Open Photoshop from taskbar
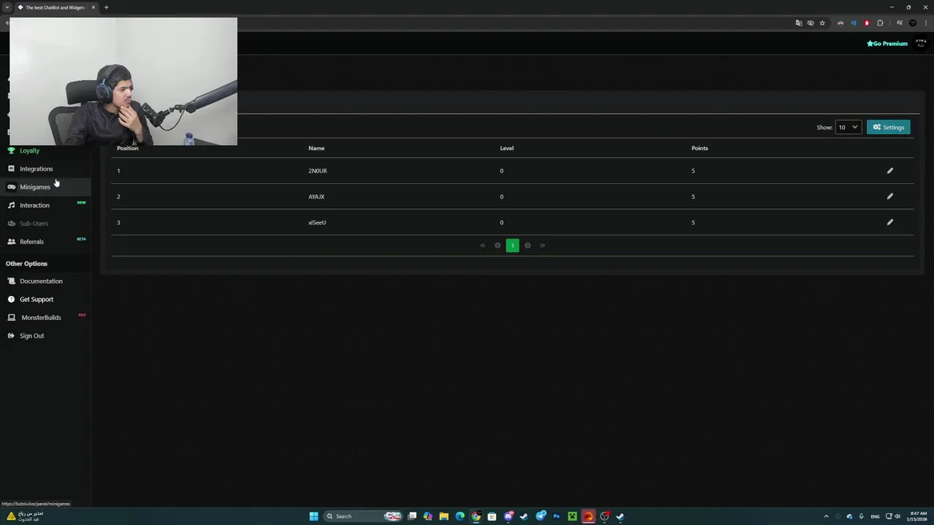 [x=556, y=516]
